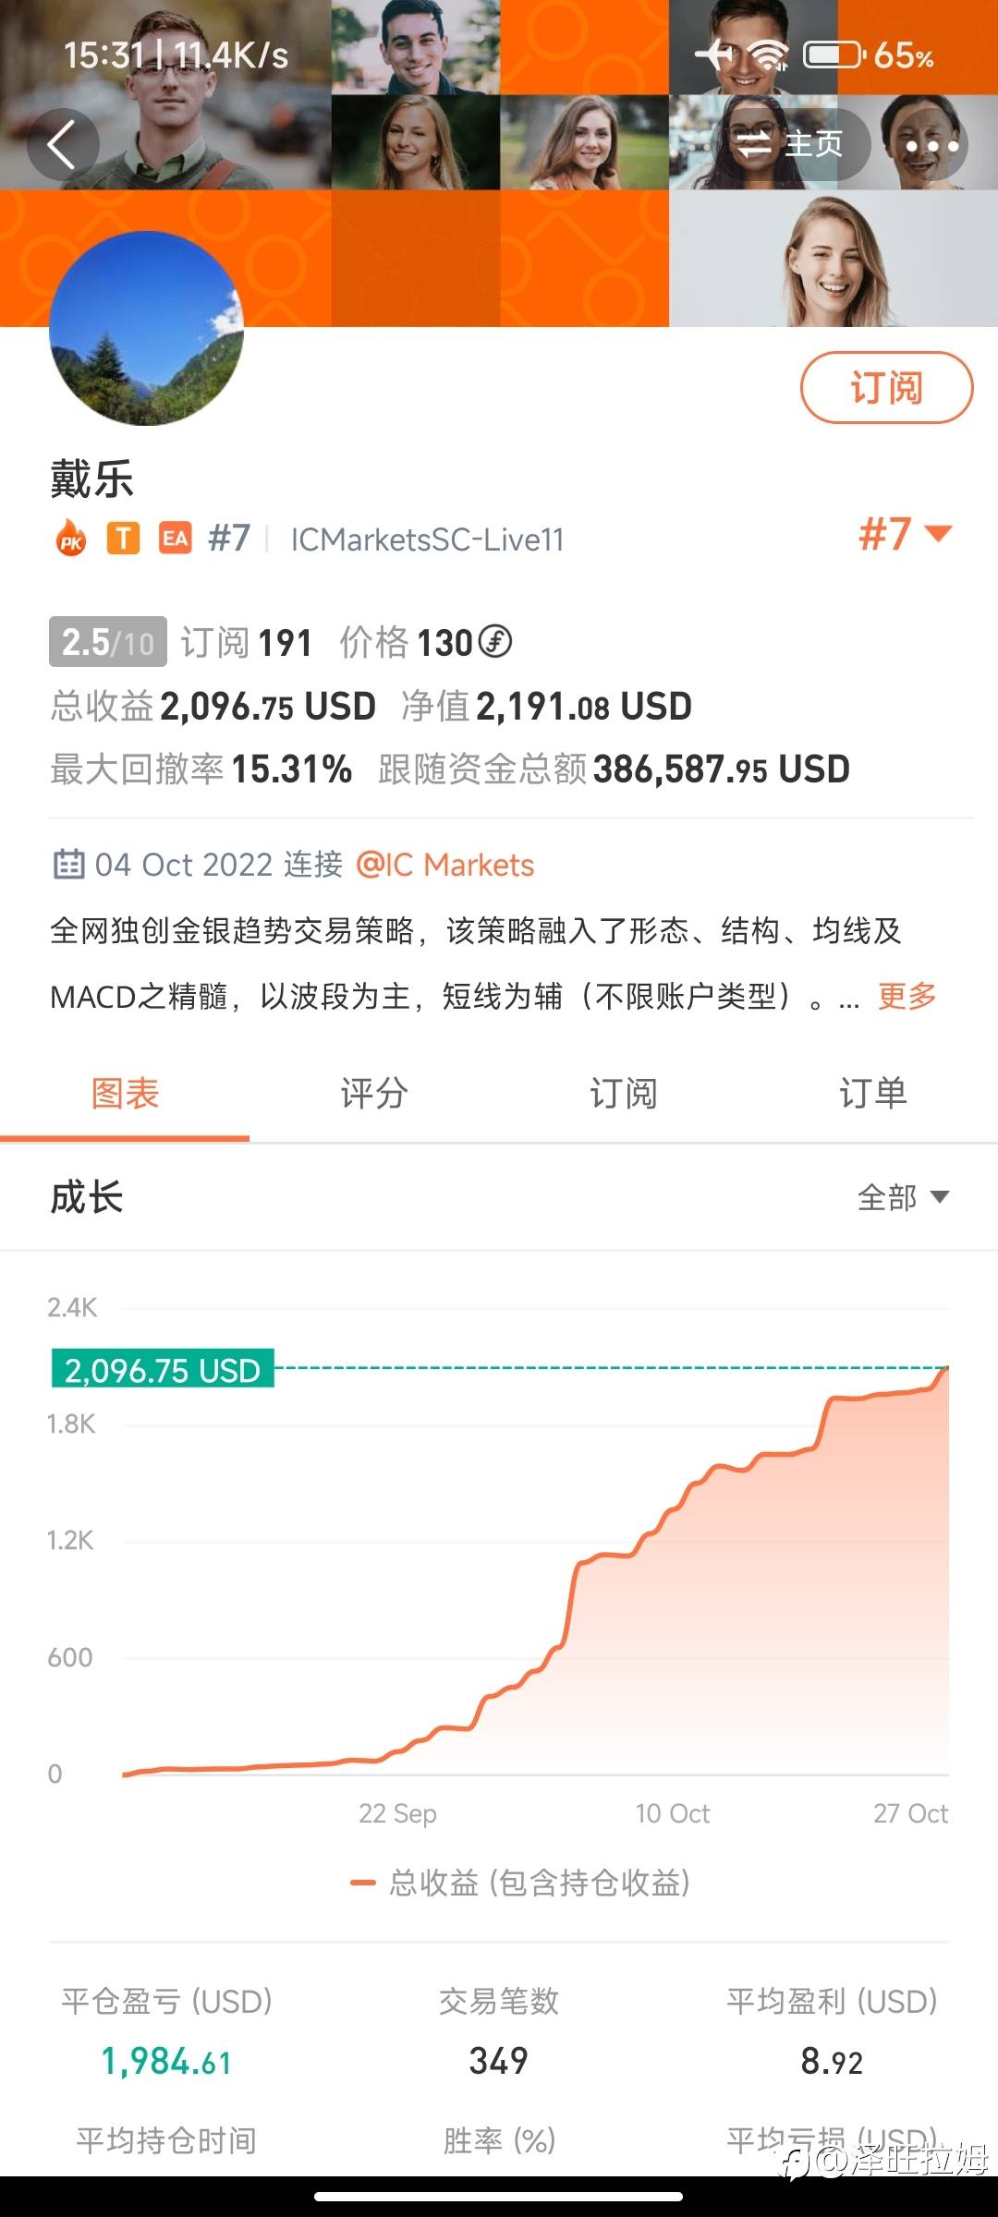Image resolution: width=998 pixels, height=2217 pixels.
Task: Tap the back arrow icon
Action: click(x=62, y=145)
